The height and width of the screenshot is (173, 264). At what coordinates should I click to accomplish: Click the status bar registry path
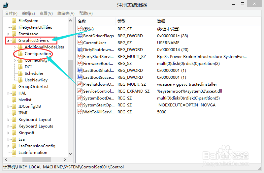click(x=63, y=167)
